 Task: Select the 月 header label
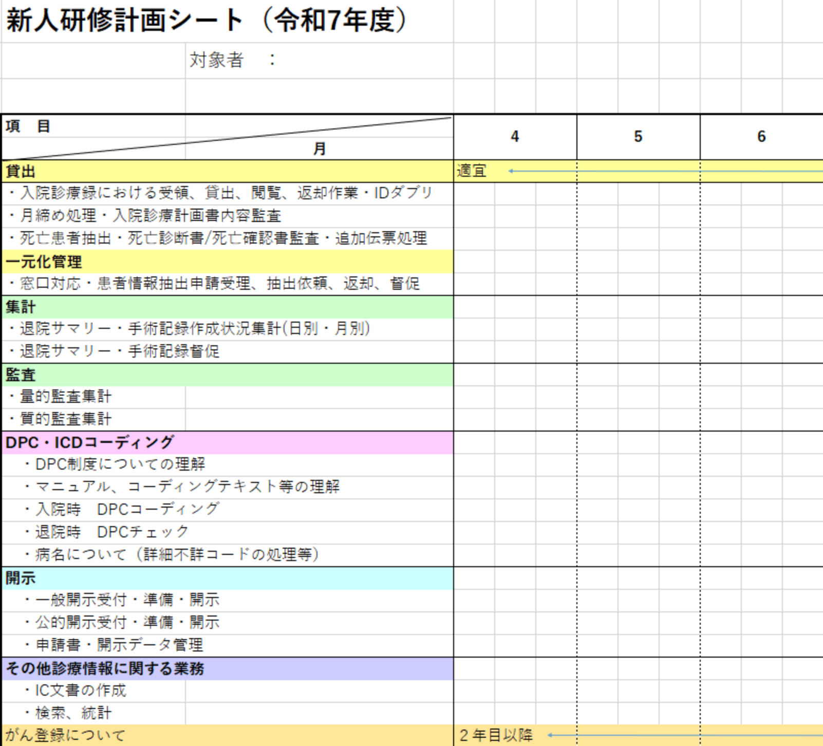click(320, 149)
